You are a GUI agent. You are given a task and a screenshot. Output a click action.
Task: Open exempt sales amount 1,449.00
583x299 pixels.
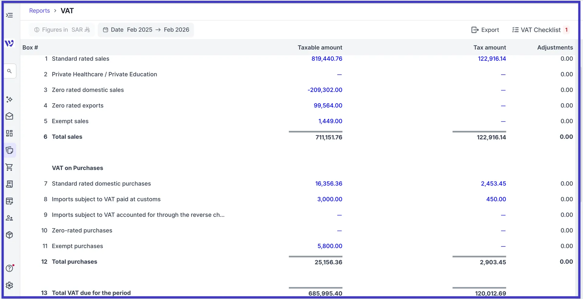pyautogui.click(x=330, y=121)
